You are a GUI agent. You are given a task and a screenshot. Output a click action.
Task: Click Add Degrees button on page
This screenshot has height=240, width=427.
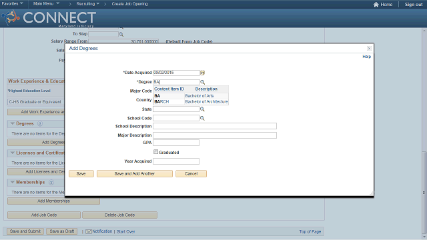tap(36, 142)
